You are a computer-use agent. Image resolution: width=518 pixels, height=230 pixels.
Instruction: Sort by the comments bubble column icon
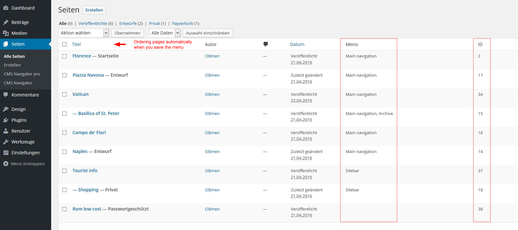coord(265,44)
